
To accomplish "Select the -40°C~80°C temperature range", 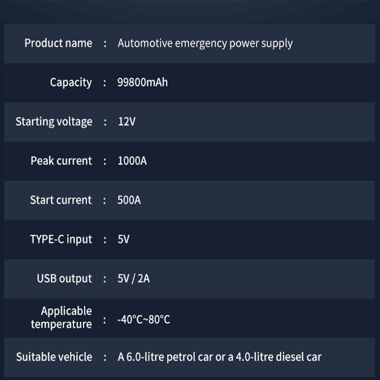I will [x=143, y=320].
